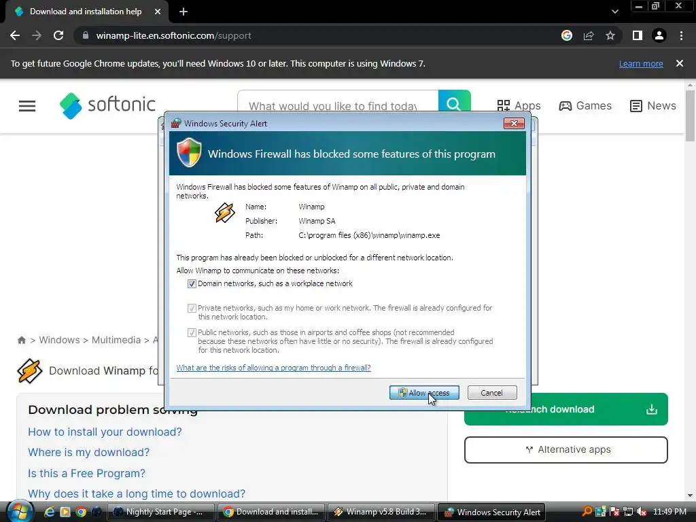Go forward in Chrome

37,35
